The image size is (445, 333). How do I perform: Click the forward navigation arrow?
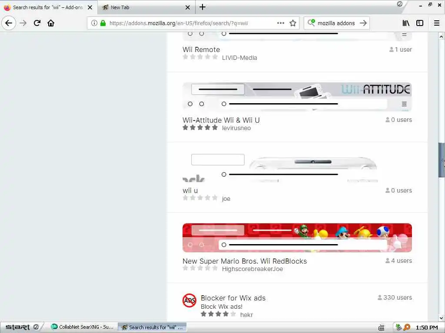point(23,23)
